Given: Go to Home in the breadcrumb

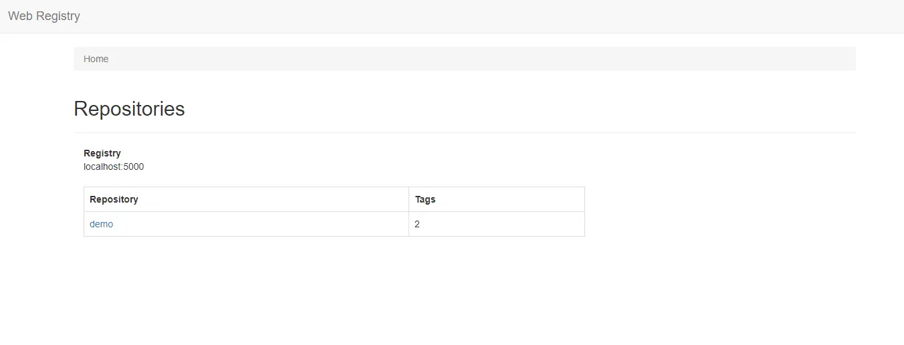Looking at the screenshot, I should [96, 59].
